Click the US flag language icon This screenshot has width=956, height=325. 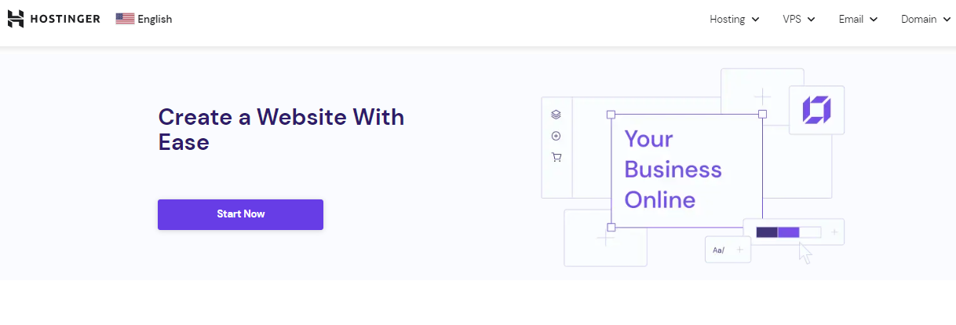tap(125, 19)
